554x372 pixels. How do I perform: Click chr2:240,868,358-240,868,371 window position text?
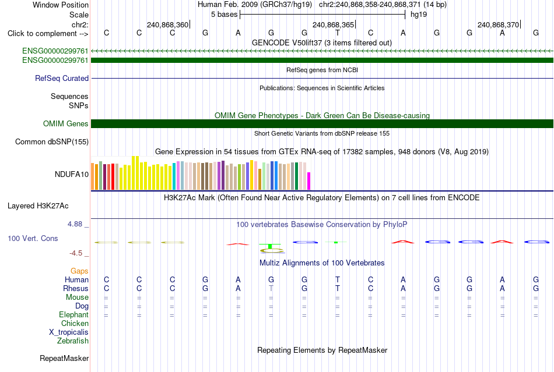(383, 5)
